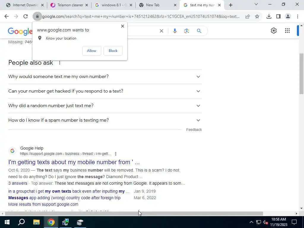Share this page using the share icon
This screenshot has height=228, width=304.
tap(248, 17)
